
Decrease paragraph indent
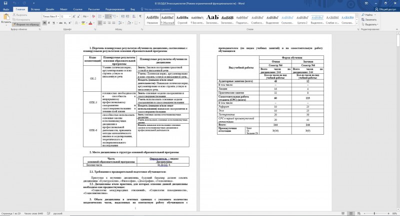coord(123,16)
